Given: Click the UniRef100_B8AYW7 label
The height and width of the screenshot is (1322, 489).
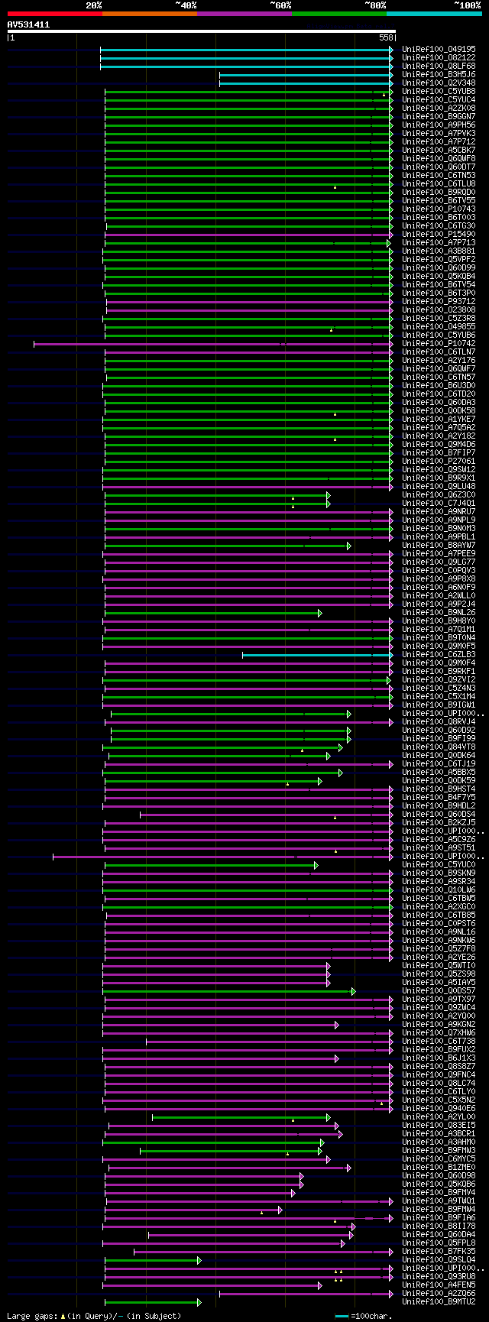Looking at the screenshot, I should [439, 545].
